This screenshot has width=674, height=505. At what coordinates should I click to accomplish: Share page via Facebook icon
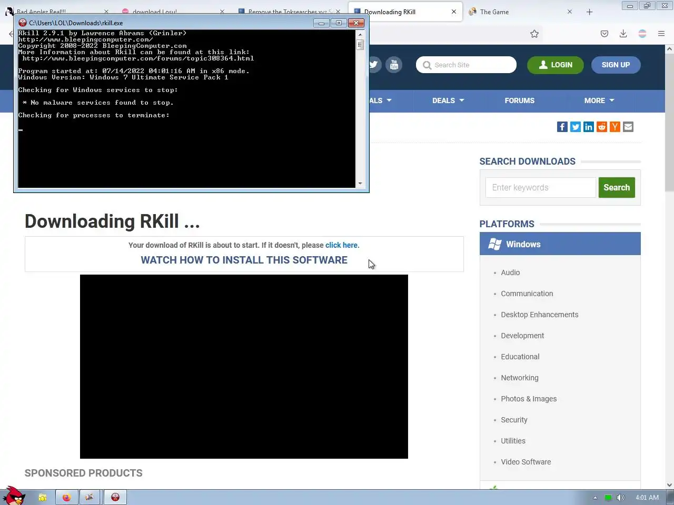[562, 127]
